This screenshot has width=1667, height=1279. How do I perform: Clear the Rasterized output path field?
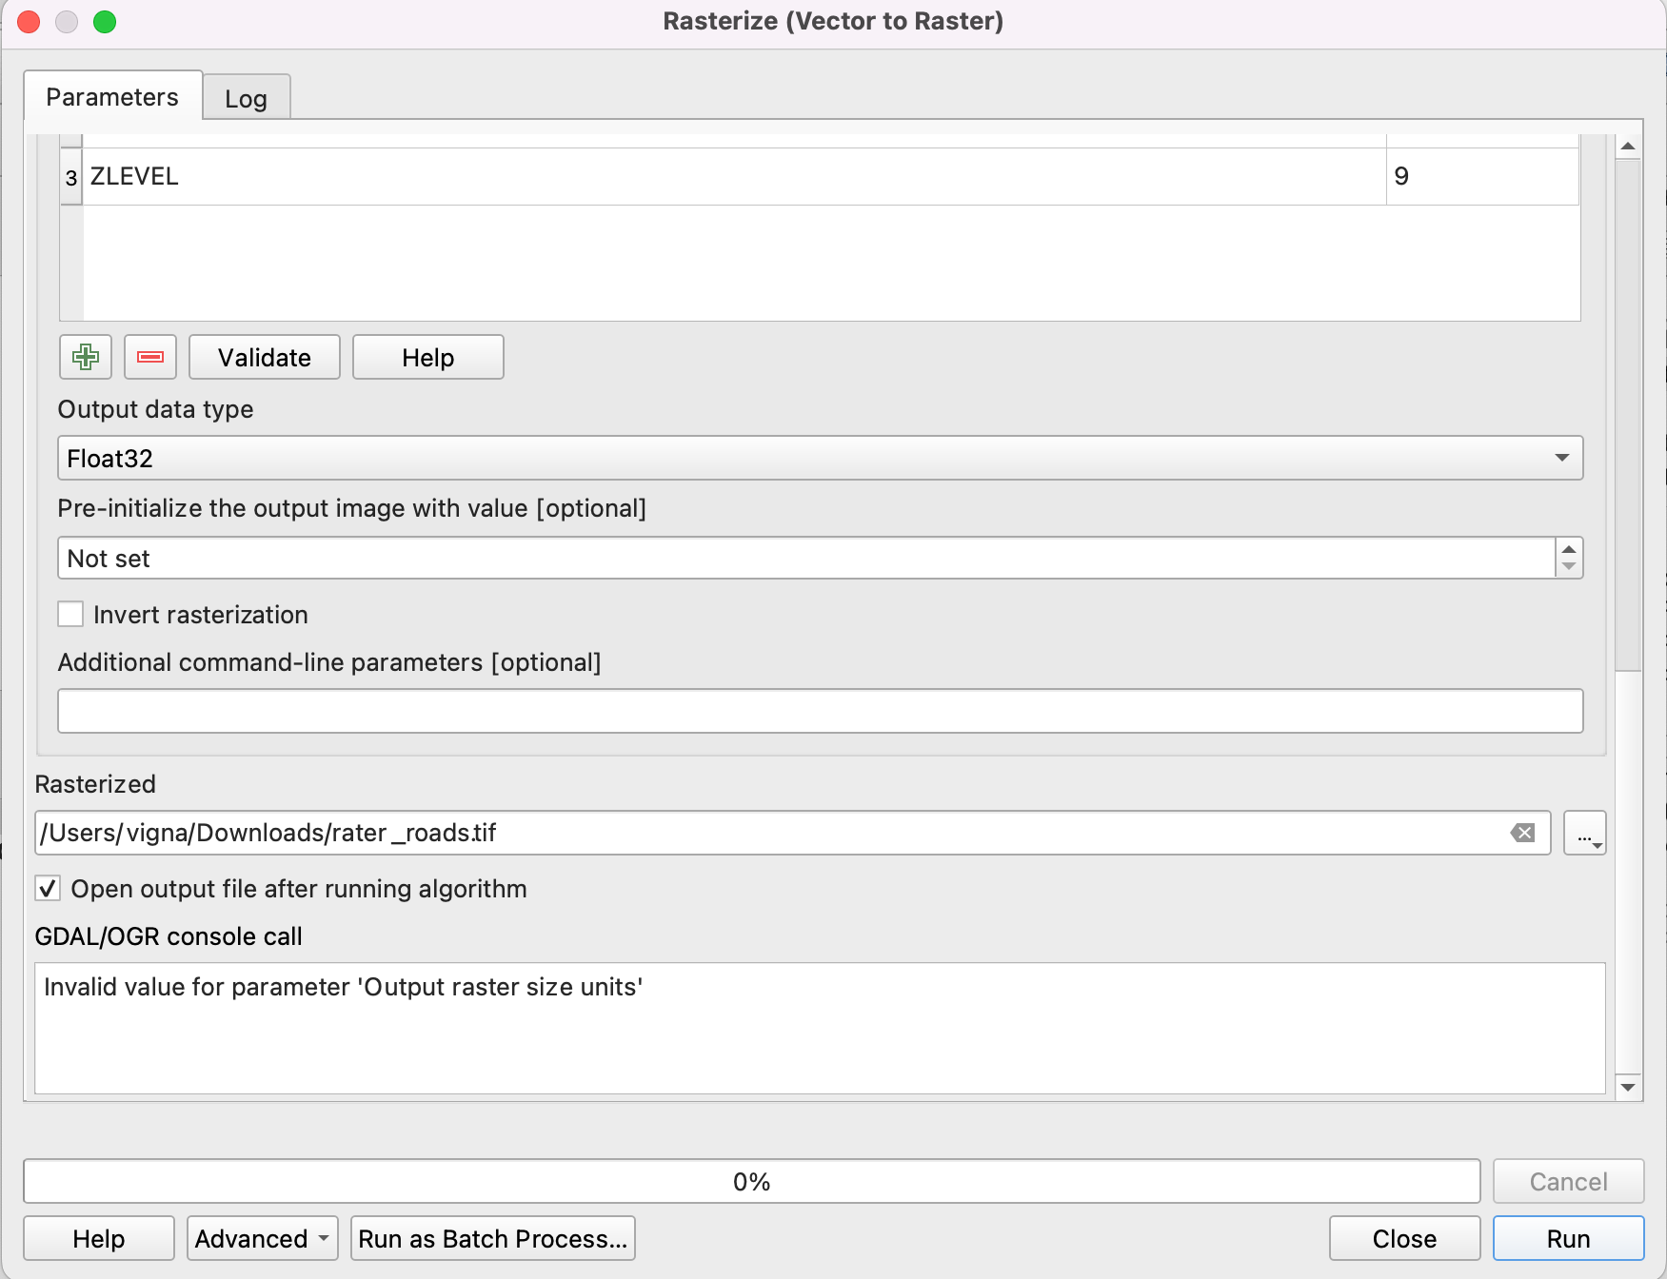pyautogui.click(x=1522, y=833)
